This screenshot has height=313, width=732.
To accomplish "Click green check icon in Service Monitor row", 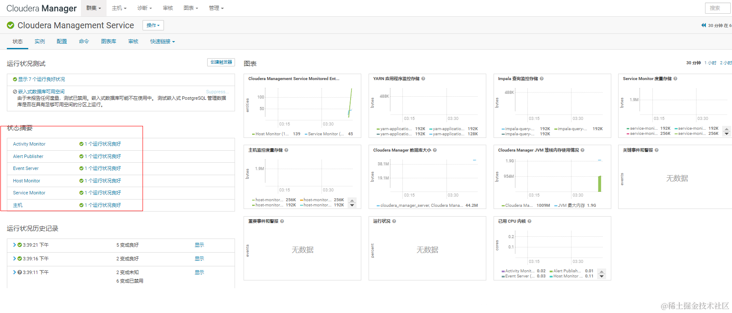I will pyautogui.click(x=81, y=193).
